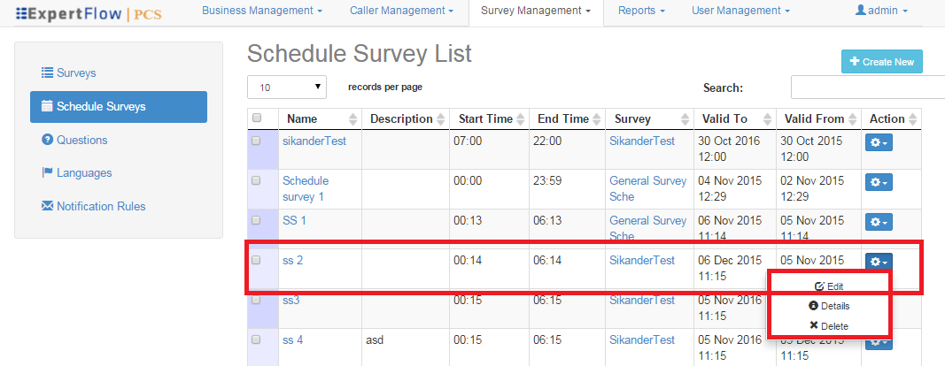The width and height of the screenshot is (945, 366).
Task: Open gear action menu for sikanderTest row
Action: pos(878,141)
